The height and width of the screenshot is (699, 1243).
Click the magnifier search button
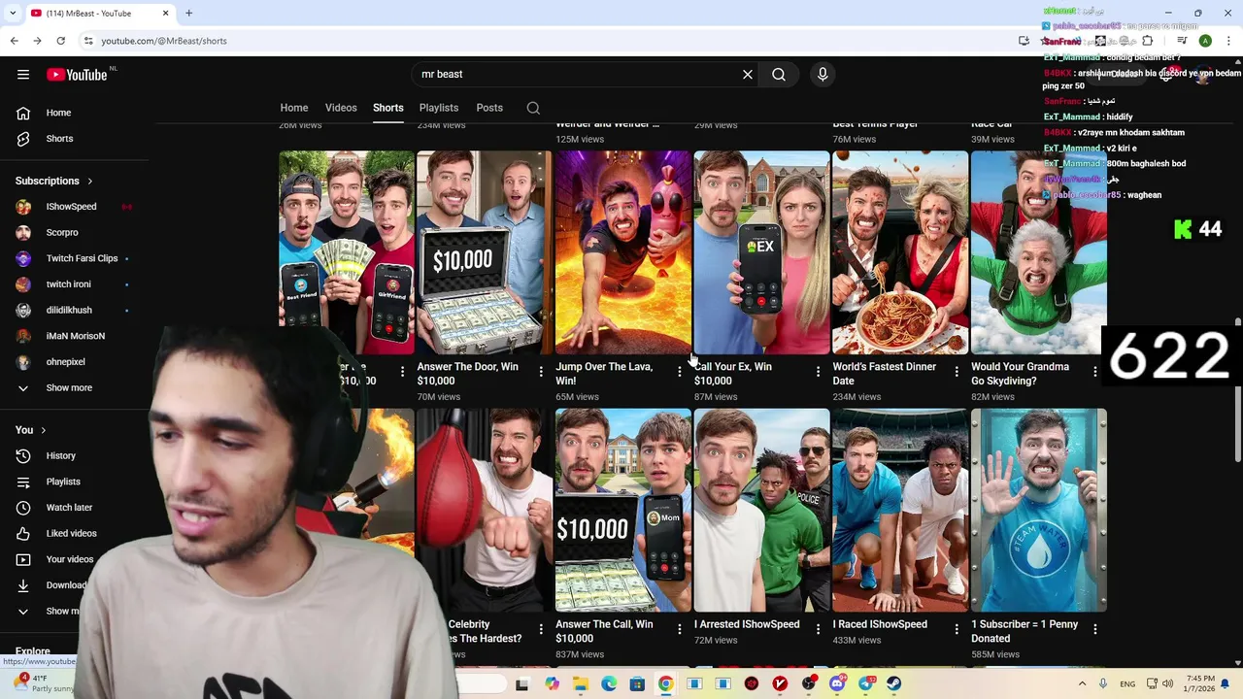pyautogui.click(x=779, y=74)
